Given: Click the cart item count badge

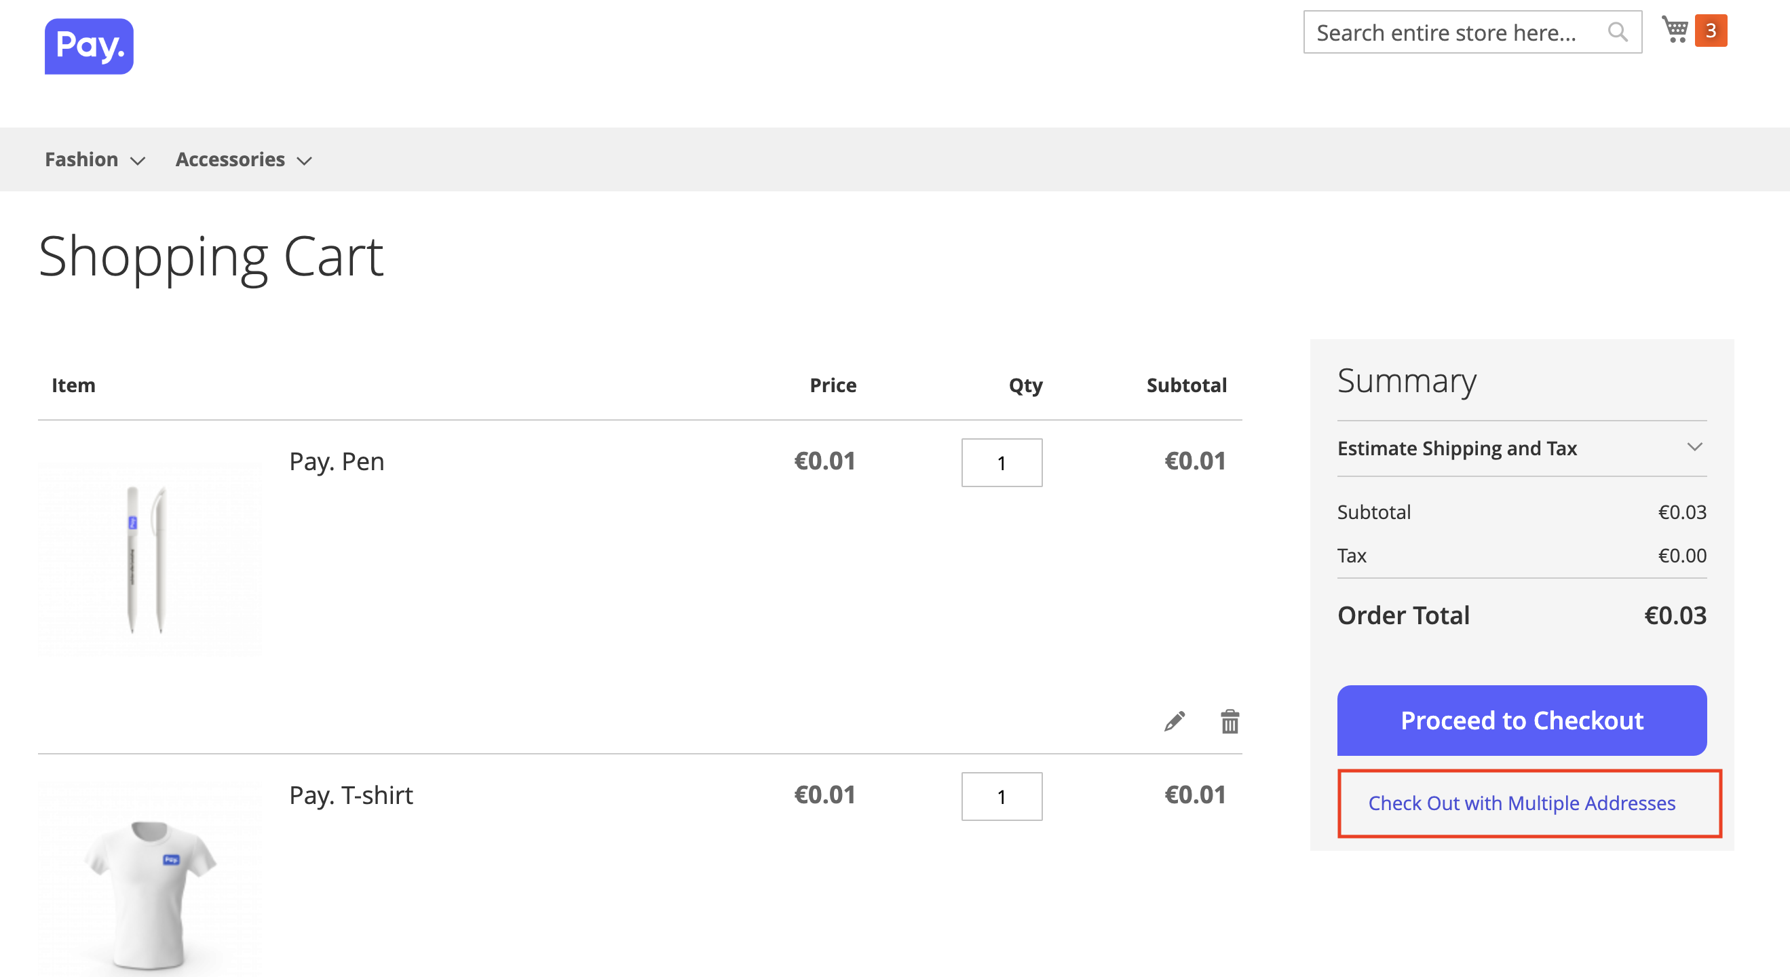Looking at the screenshot, I should coord(1711,31).
